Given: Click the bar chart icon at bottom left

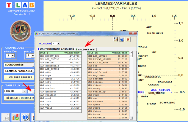Looking at the screenshot, I should [15, 117].
